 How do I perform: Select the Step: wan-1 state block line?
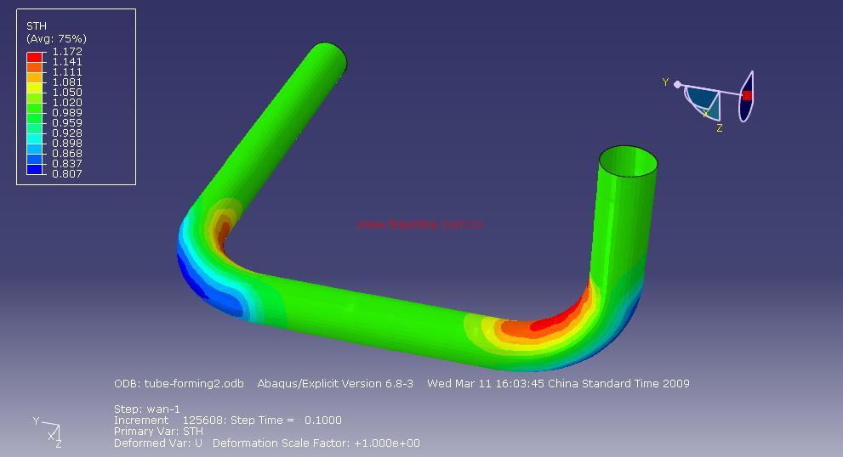[x=145, y=409]
